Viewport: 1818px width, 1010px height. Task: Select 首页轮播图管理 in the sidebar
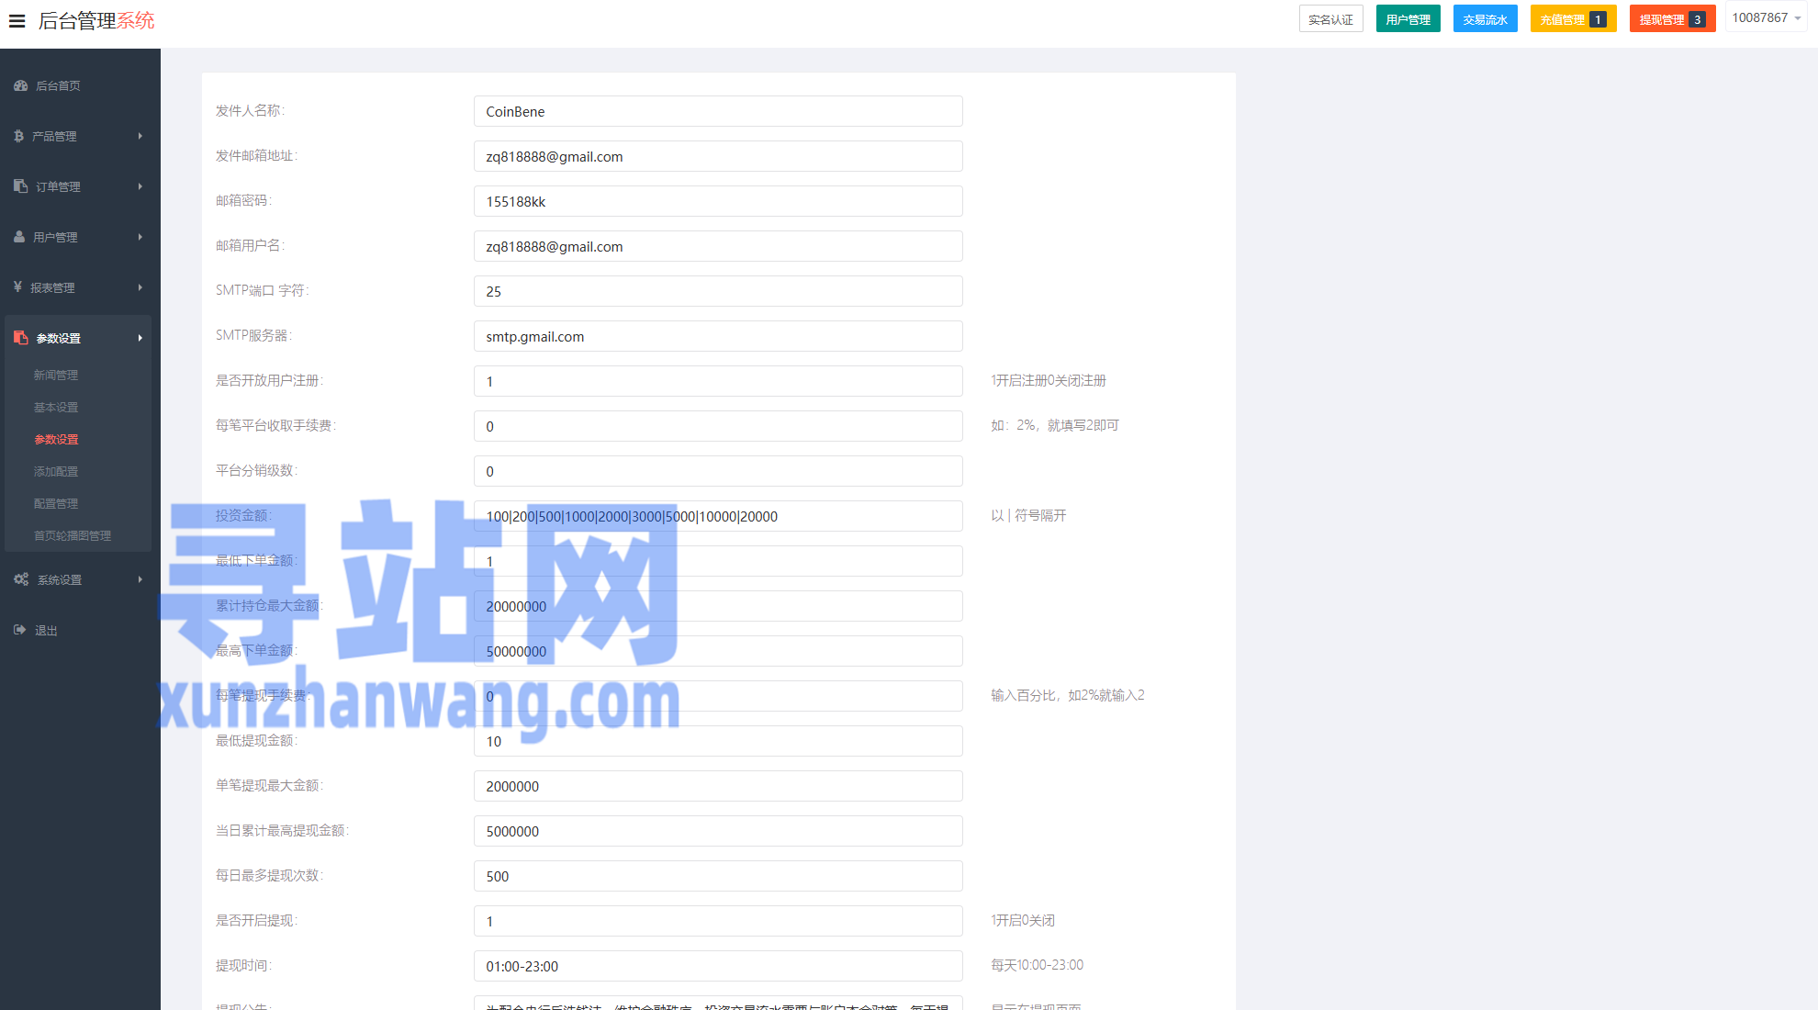click(73, 535)
